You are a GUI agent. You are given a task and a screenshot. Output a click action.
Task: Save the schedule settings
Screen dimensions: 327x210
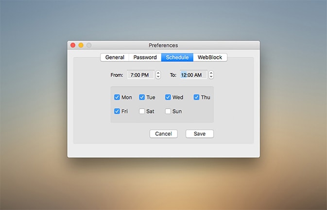[200, 134]
